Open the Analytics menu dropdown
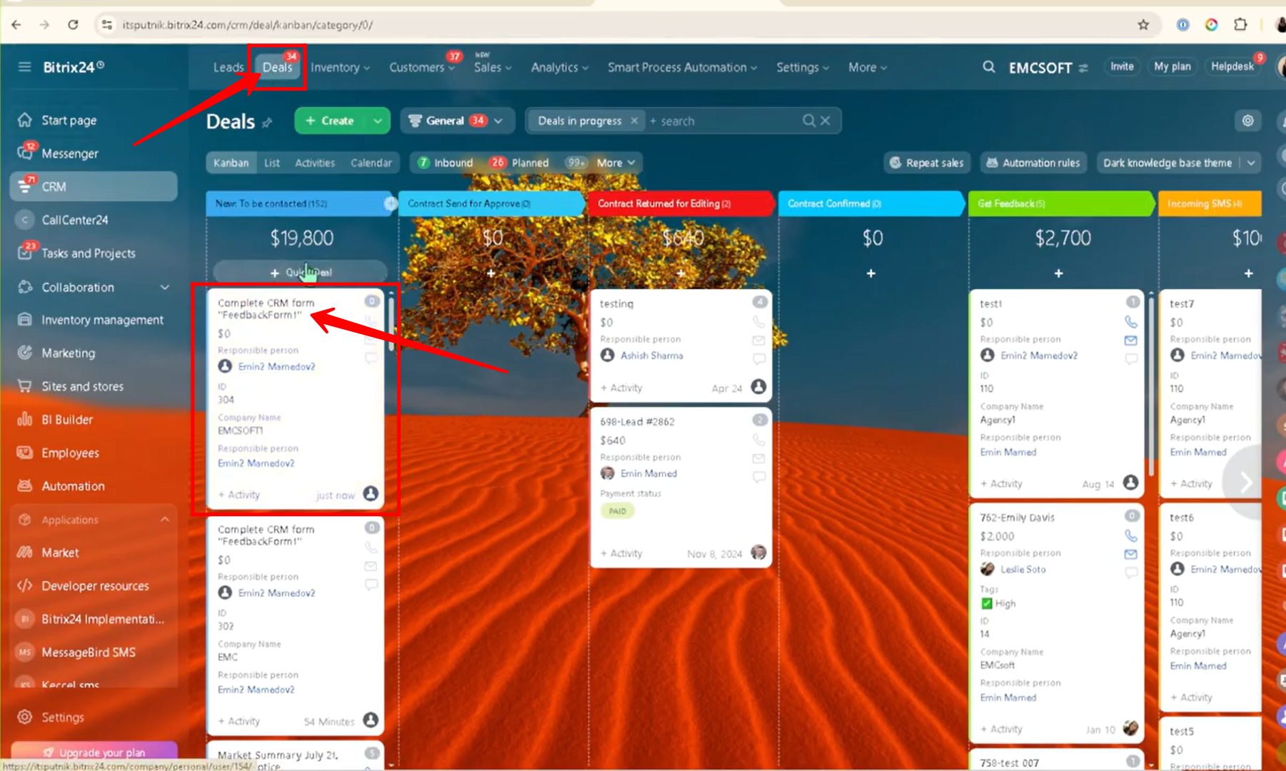This screenshot has height=771, width=1286. click(559, 67)
